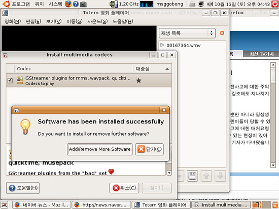Click Add/Remove More Software button
The height and width of the screenshot is (209, 279).
[100, 149]
